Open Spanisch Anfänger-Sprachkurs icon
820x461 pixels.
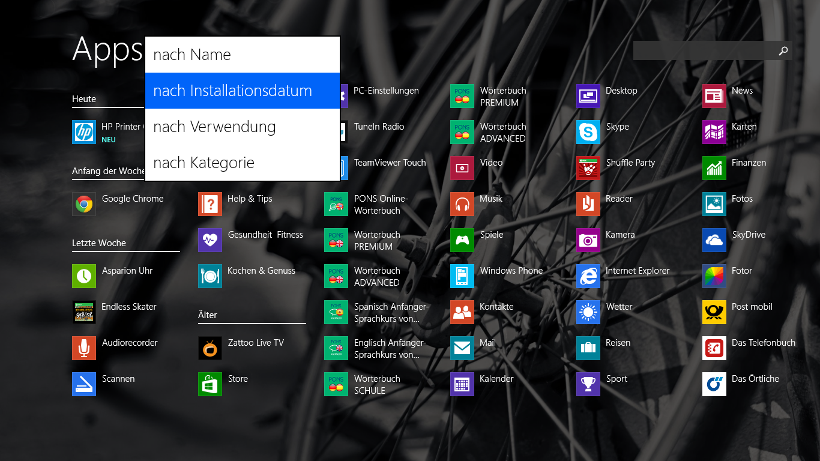336,312
